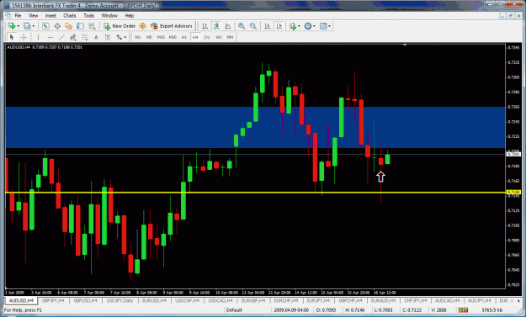This screenshot has height=317, width=526.
Task: Switch to the GBPJPY,H4 chart tab
Action: [53, 300]
